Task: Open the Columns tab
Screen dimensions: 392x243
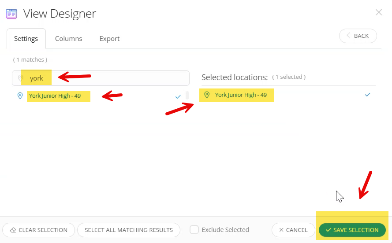Action: click(x=68, y=39)
